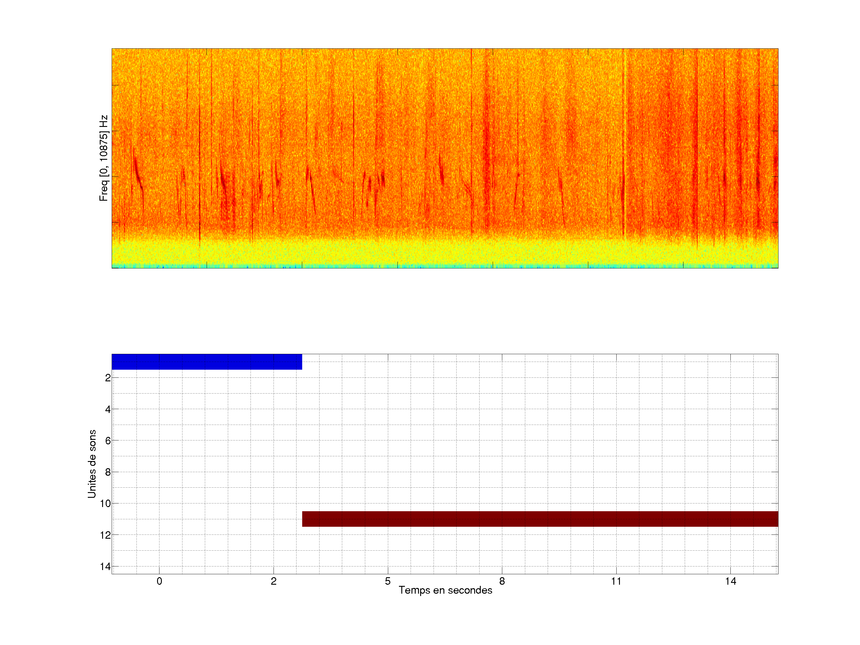Click y-axis tick label 8
Image resolution: width=860 pixels, height=645 pixels.
[x=108, y=472]
